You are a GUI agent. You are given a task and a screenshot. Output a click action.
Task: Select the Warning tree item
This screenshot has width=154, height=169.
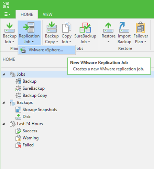(x=31, y=138)
